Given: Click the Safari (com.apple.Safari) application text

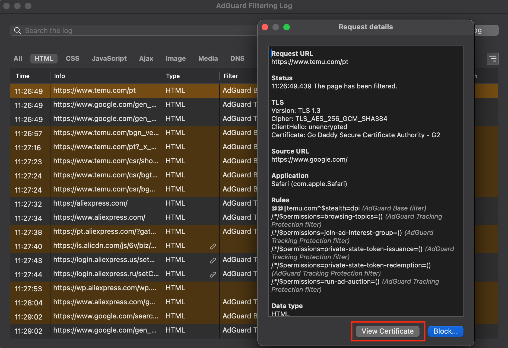Looking at the screenshot, I should 309,184.
